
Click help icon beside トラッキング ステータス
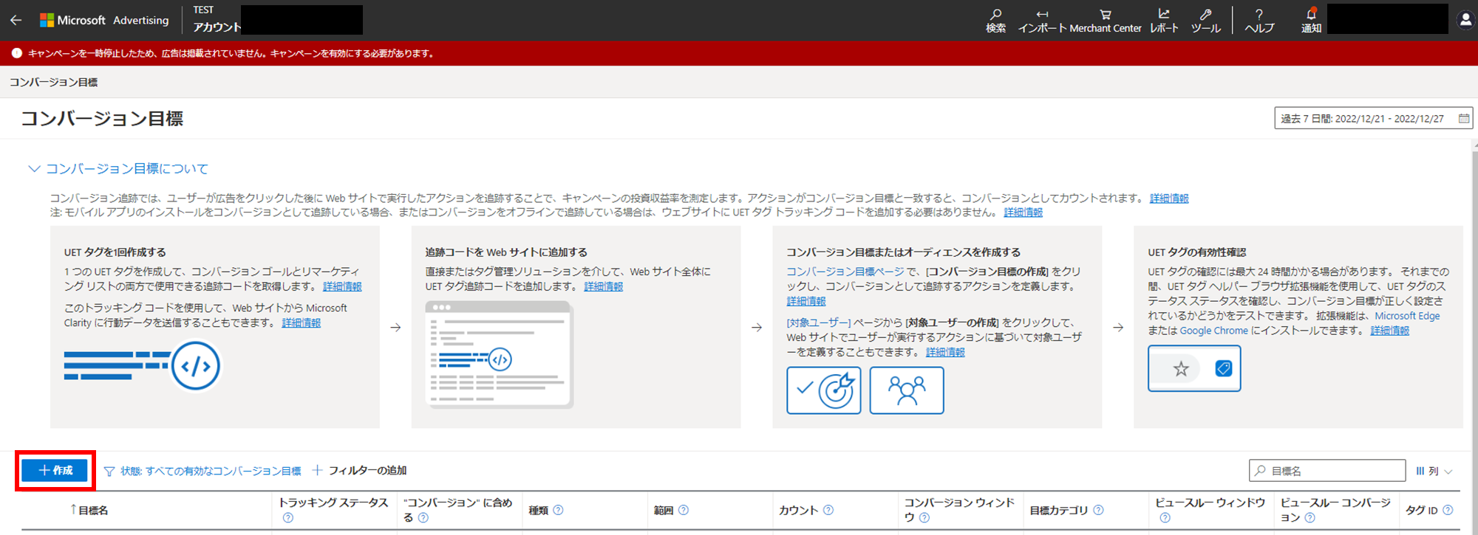[x=287, y=518]
